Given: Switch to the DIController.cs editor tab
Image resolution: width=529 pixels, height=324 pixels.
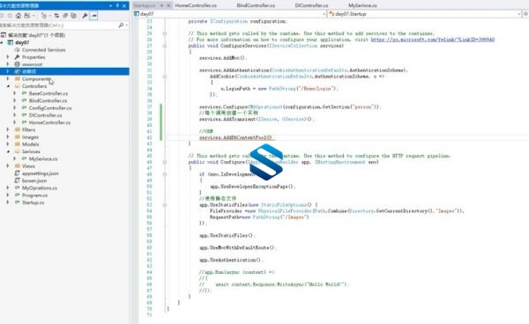Looking at the screenshot, I should point(311,5).
